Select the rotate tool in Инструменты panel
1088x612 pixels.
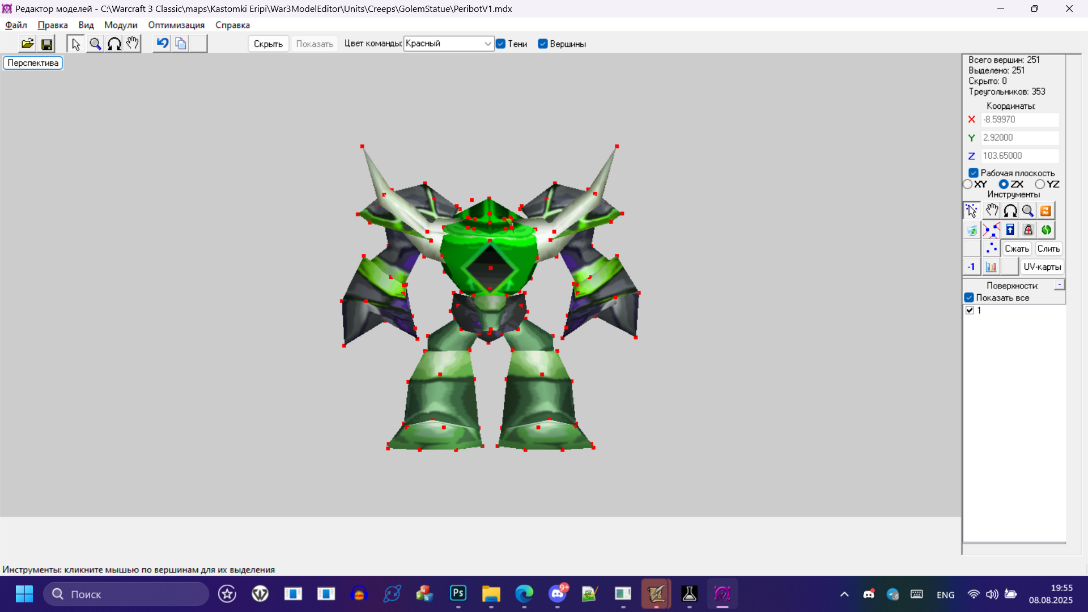coord(1010,211)
